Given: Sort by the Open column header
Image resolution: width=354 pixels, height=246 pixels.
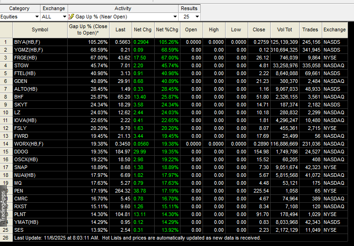Looking at the screenshot, I should [191, 30].
